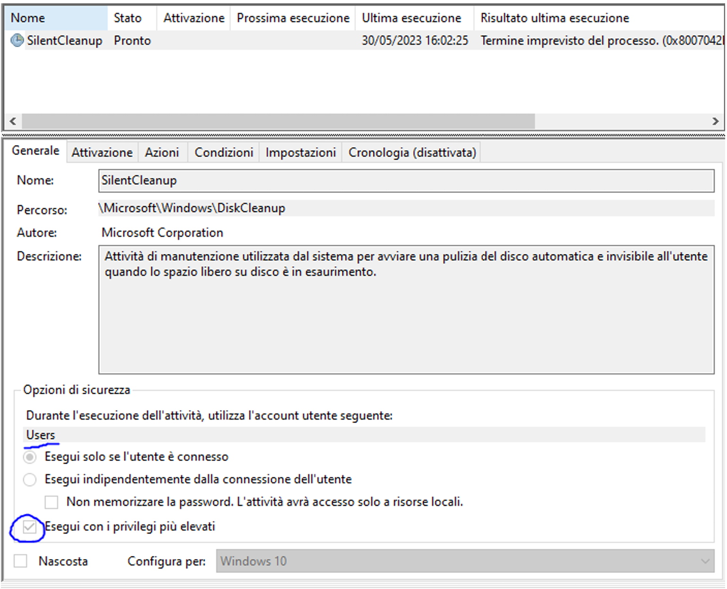Click the SilentCleanup task clock icon

point(17,41)
